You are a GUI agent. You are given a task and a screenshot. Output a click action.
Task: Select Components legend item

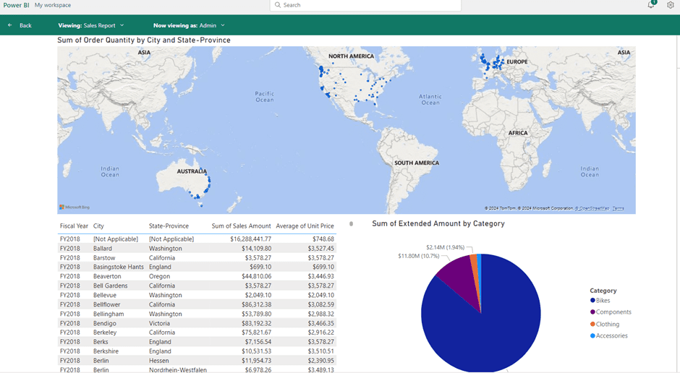click(613, 312)
